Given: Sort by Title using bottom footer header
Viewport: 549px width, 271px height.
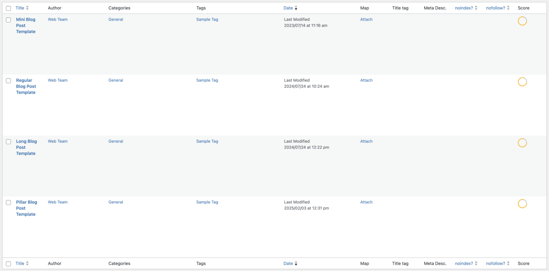Looking at the screenshot, I should click(20, 264).
